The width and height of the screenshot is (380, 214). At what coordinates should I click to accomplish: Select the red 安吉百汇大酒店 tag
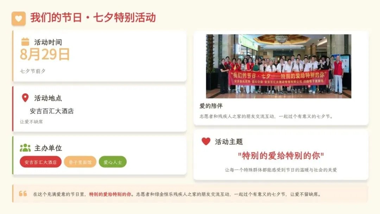click(40, 162)
